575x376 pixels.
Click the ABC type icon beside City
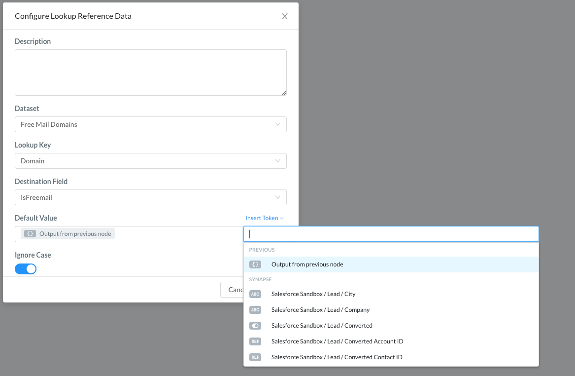[255, 294]
